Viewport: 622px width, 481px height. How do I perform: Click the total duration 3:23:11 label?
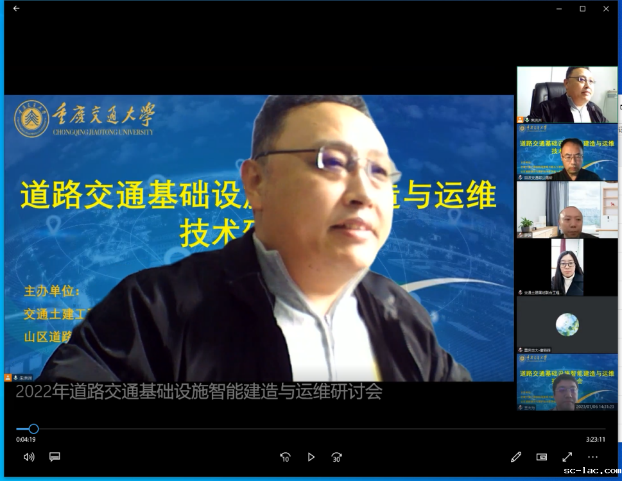pos(595,439)
